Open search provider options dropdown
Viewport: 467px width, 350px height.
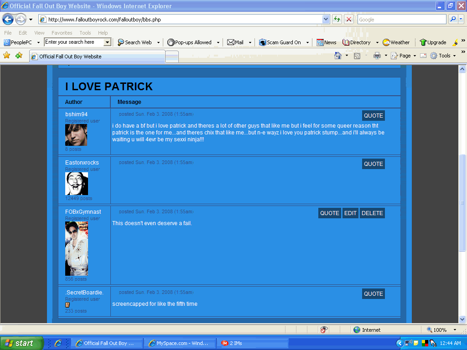click(x=461, y=19)
